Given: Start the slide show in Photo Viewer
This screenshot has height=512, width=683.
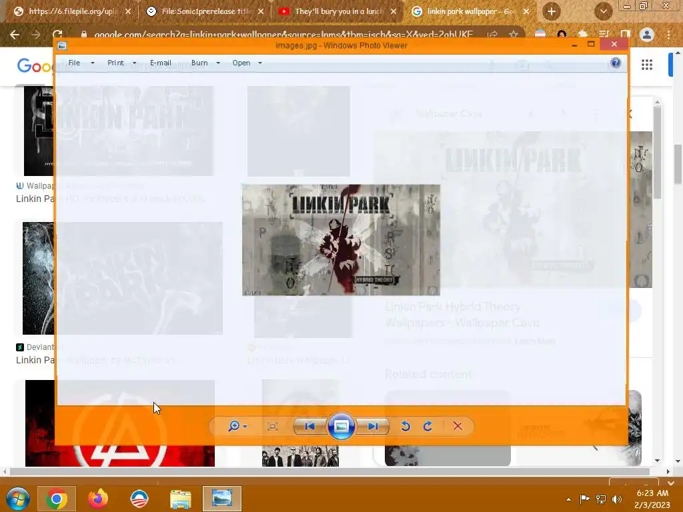Looking at the screenshot, I should [x=341, y=426].
